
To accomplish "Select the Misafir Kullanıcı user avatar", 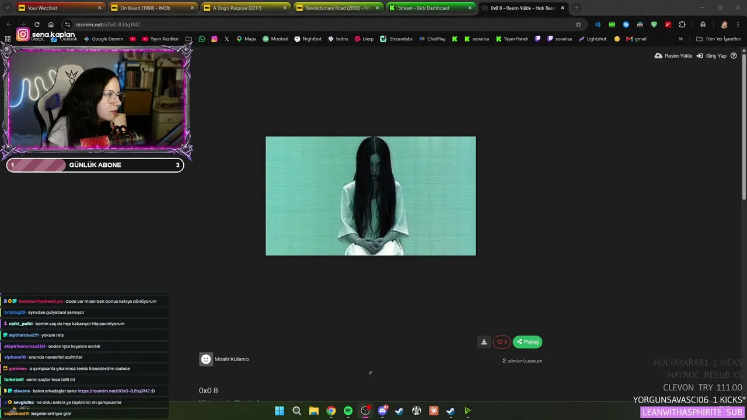I will [x=206, y=359].
